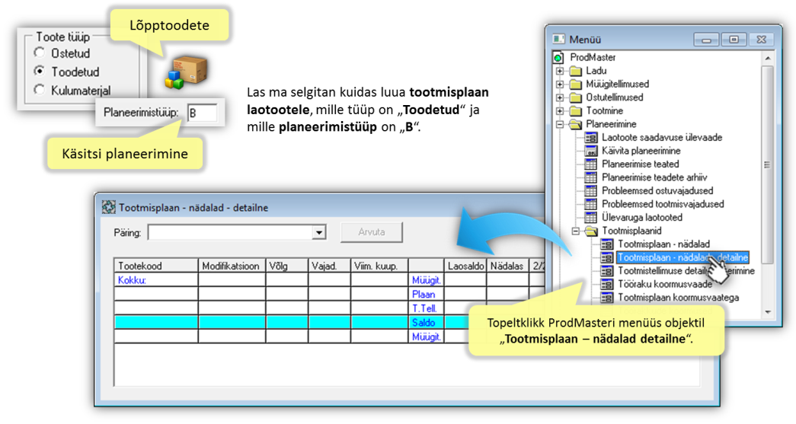This screenshot has height=424, width=796.
Task: Click the Laotoote saadavuse ülevaade icon
Action: pos(591,138)
